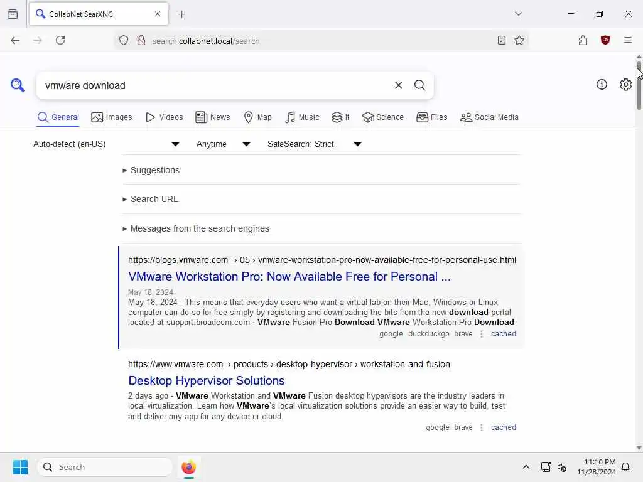Screen dimensions: 643x482
Task: Click the insecure connection padlock icon
Action: 141,41
